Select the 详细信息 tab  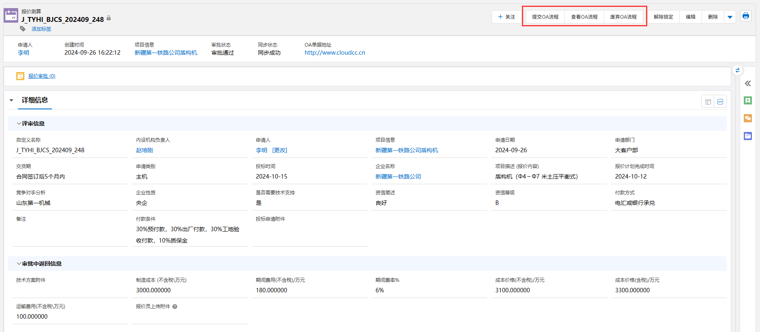point(35,100)
